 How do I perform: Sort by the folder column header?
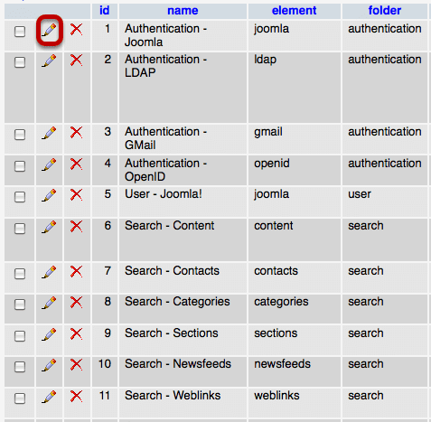coord(385,11)
